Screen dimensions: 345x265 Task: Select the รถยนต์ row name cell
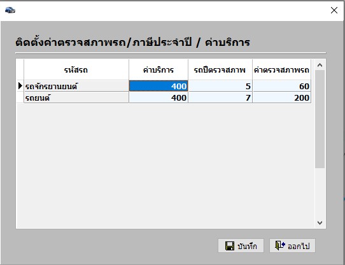click(x=76, y=97)
